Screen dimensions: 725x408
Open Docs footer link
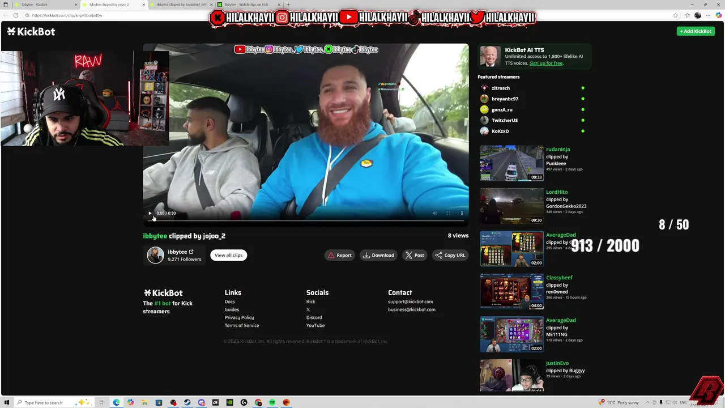point(229,301)
